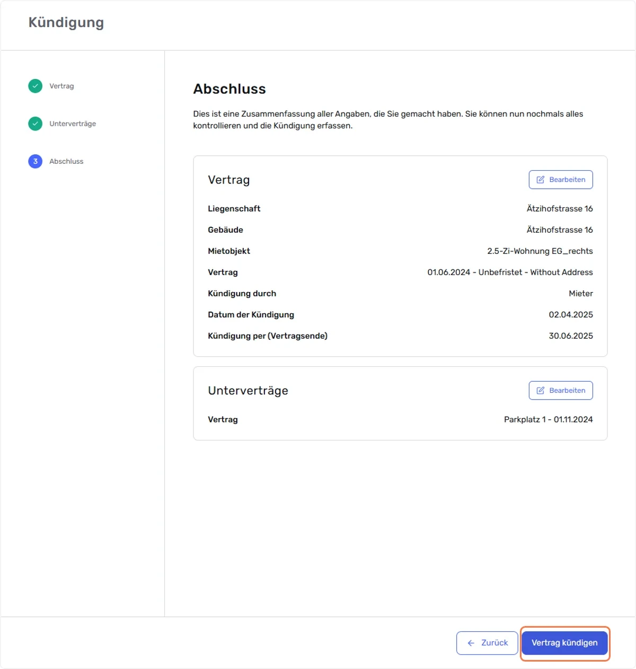The height and width of the screenshot is (669, 636).
Task: Click the Vertrag card heading
Action: click(x=229, y=180)
